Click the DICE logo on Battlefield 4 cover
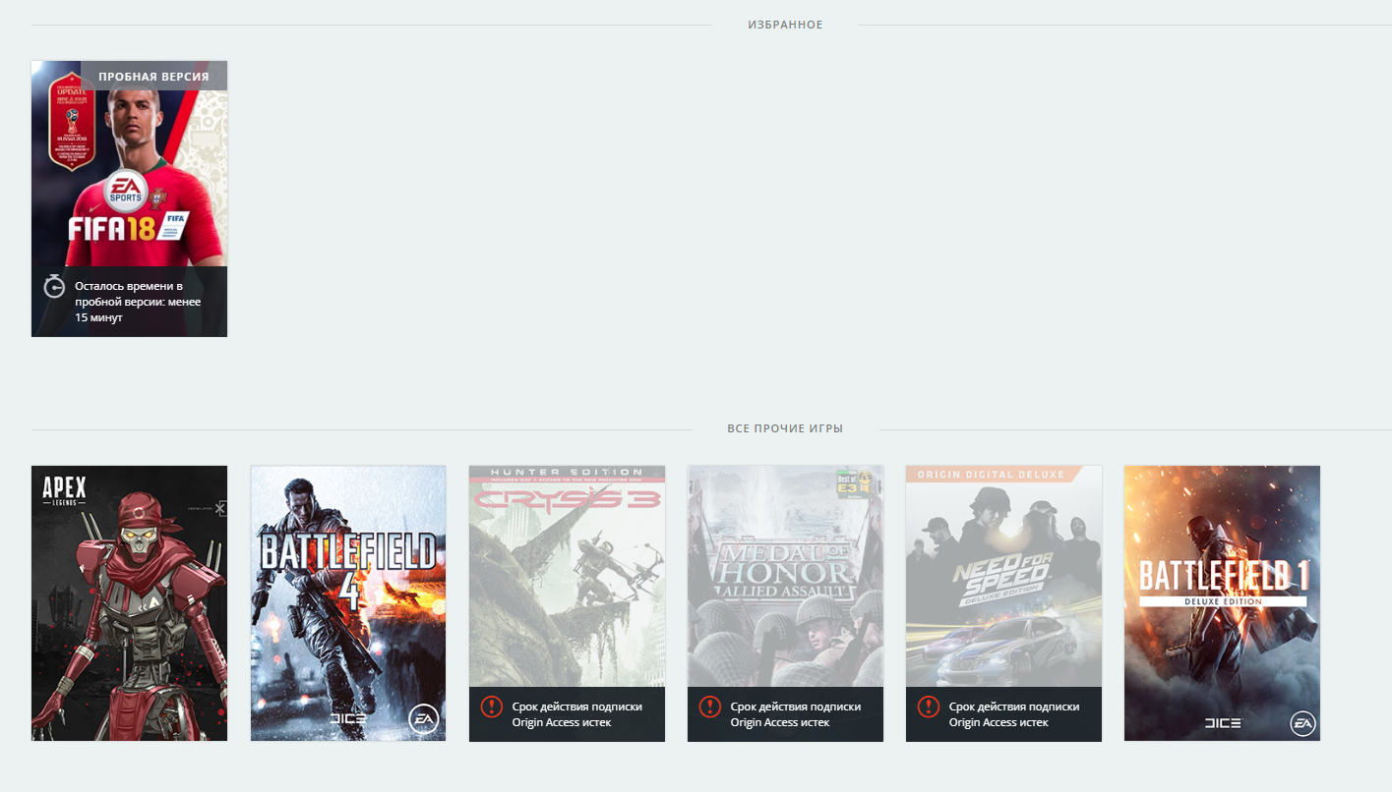This screenshot has width=1392, height=792. (x=350, y=720)
